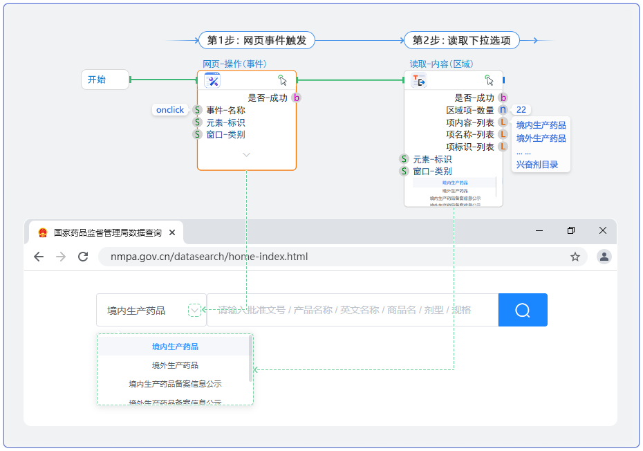Click the 开始 start node

(x=104, y=80)
